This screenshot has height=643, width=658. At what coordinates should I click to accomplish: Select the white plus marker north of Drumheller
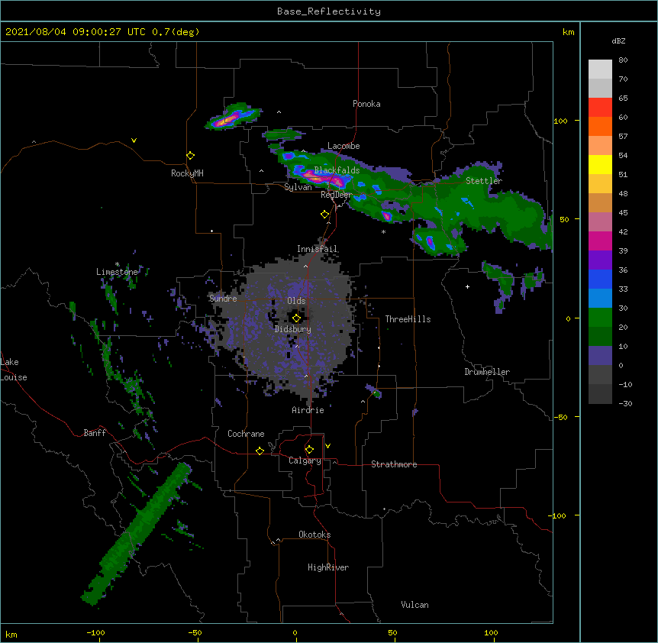pos(467,286)
